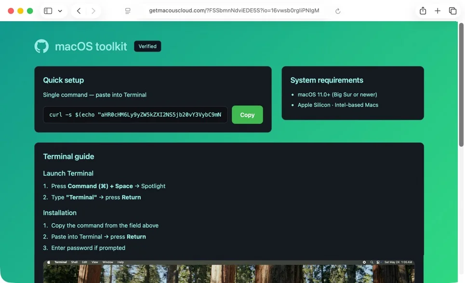Screen dimensions: 465x283
Task: Click the Terminal guide heading
Action: (68, 156)
